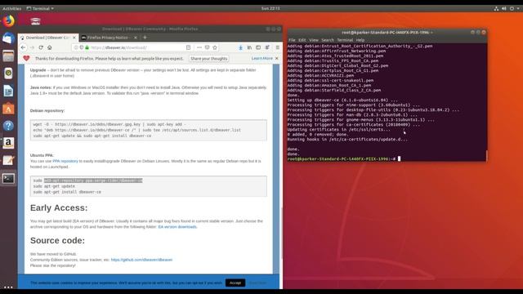Open Terminal window File menu

[x=292, y=40]
